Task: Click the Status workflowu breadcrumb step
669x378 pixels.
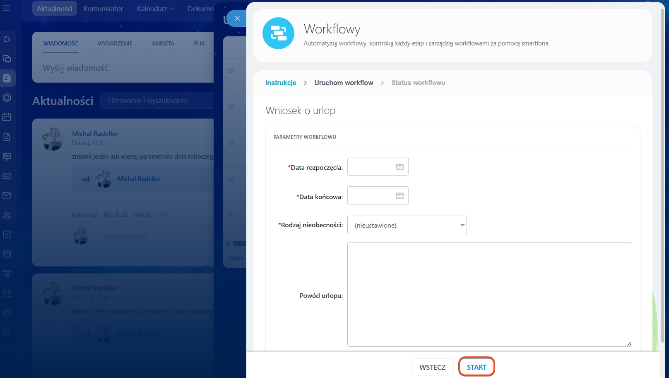Action: pyautogui.click(x=418, y=83)
